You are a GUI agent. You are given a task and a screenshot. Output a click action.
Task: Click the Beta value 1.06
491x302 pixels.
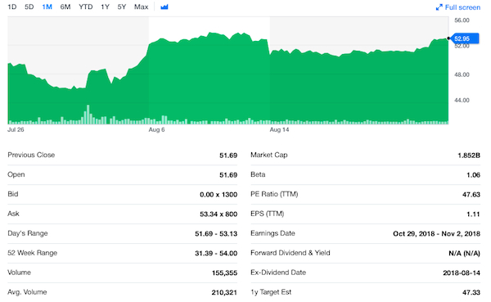tap(473, 175)
